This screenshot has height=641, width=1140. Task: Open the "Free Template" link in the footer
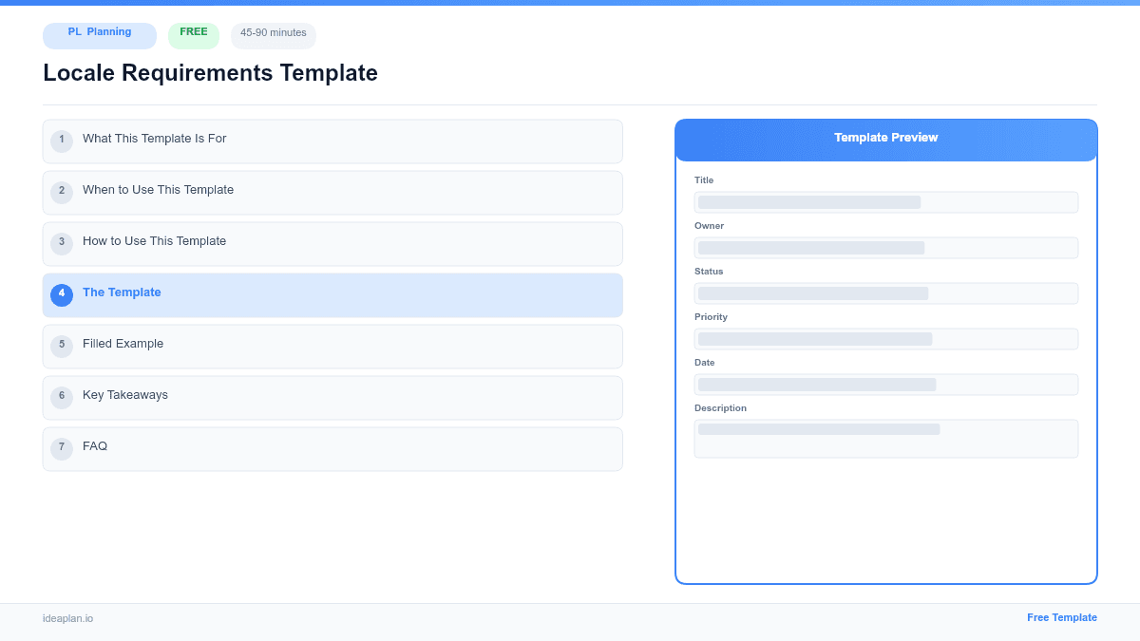[1062, 617]
